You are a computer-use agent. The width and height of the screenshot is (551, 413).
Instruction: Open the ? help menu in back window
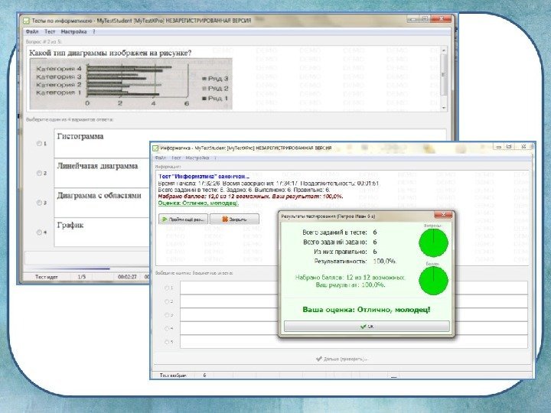tap(94, 31)
